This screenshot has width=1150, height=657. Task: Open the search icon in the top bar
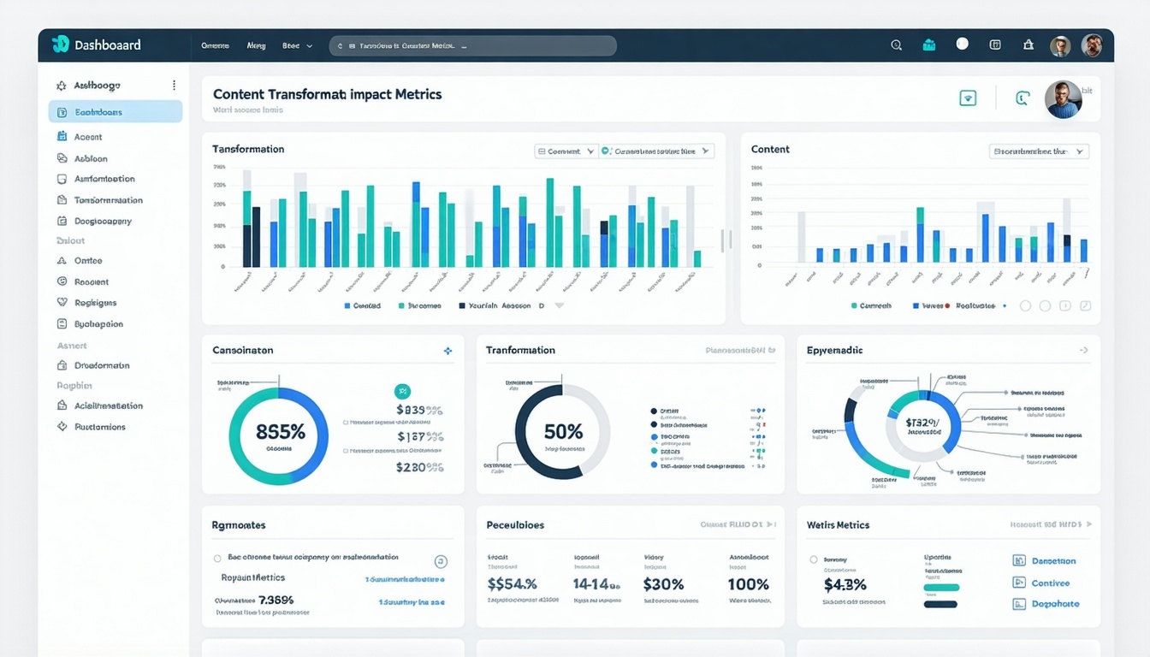pyautogui.click(x=896, y=44)
